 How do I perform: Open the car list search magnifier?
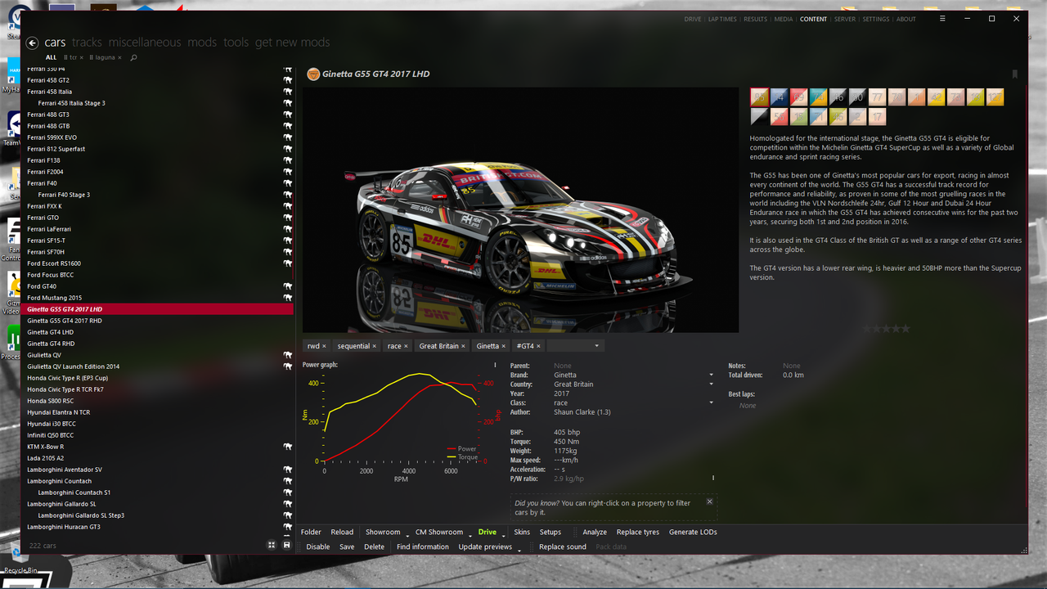(133, 58)
